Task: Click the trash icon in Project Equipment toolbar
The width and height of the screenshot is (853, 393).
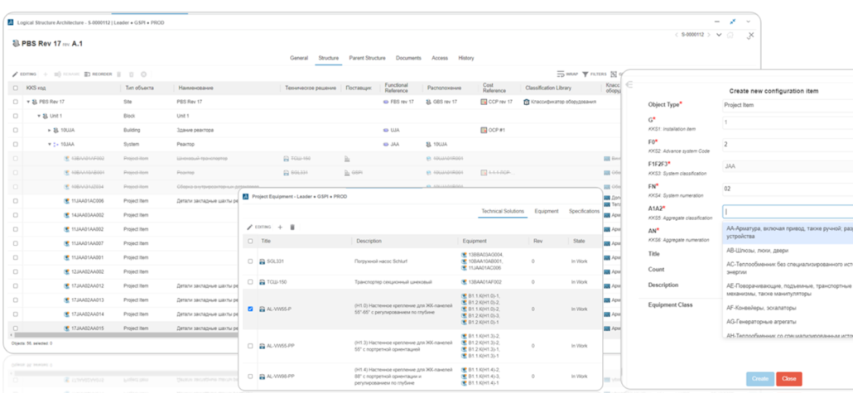Action: click(292, 227)
